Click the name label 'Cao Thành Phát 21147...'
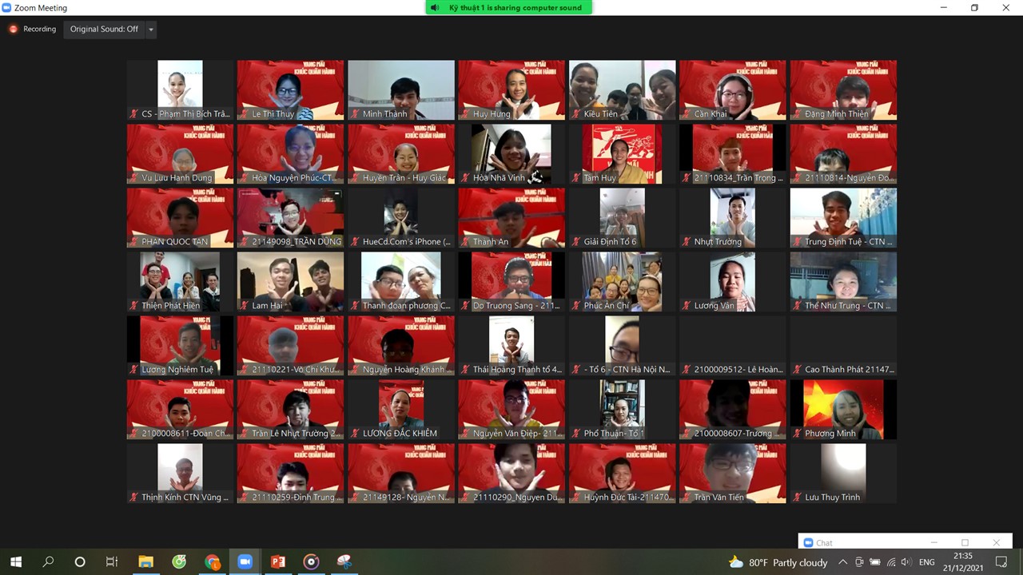This screenshot has width=1023, height=575. click(850, 370)
